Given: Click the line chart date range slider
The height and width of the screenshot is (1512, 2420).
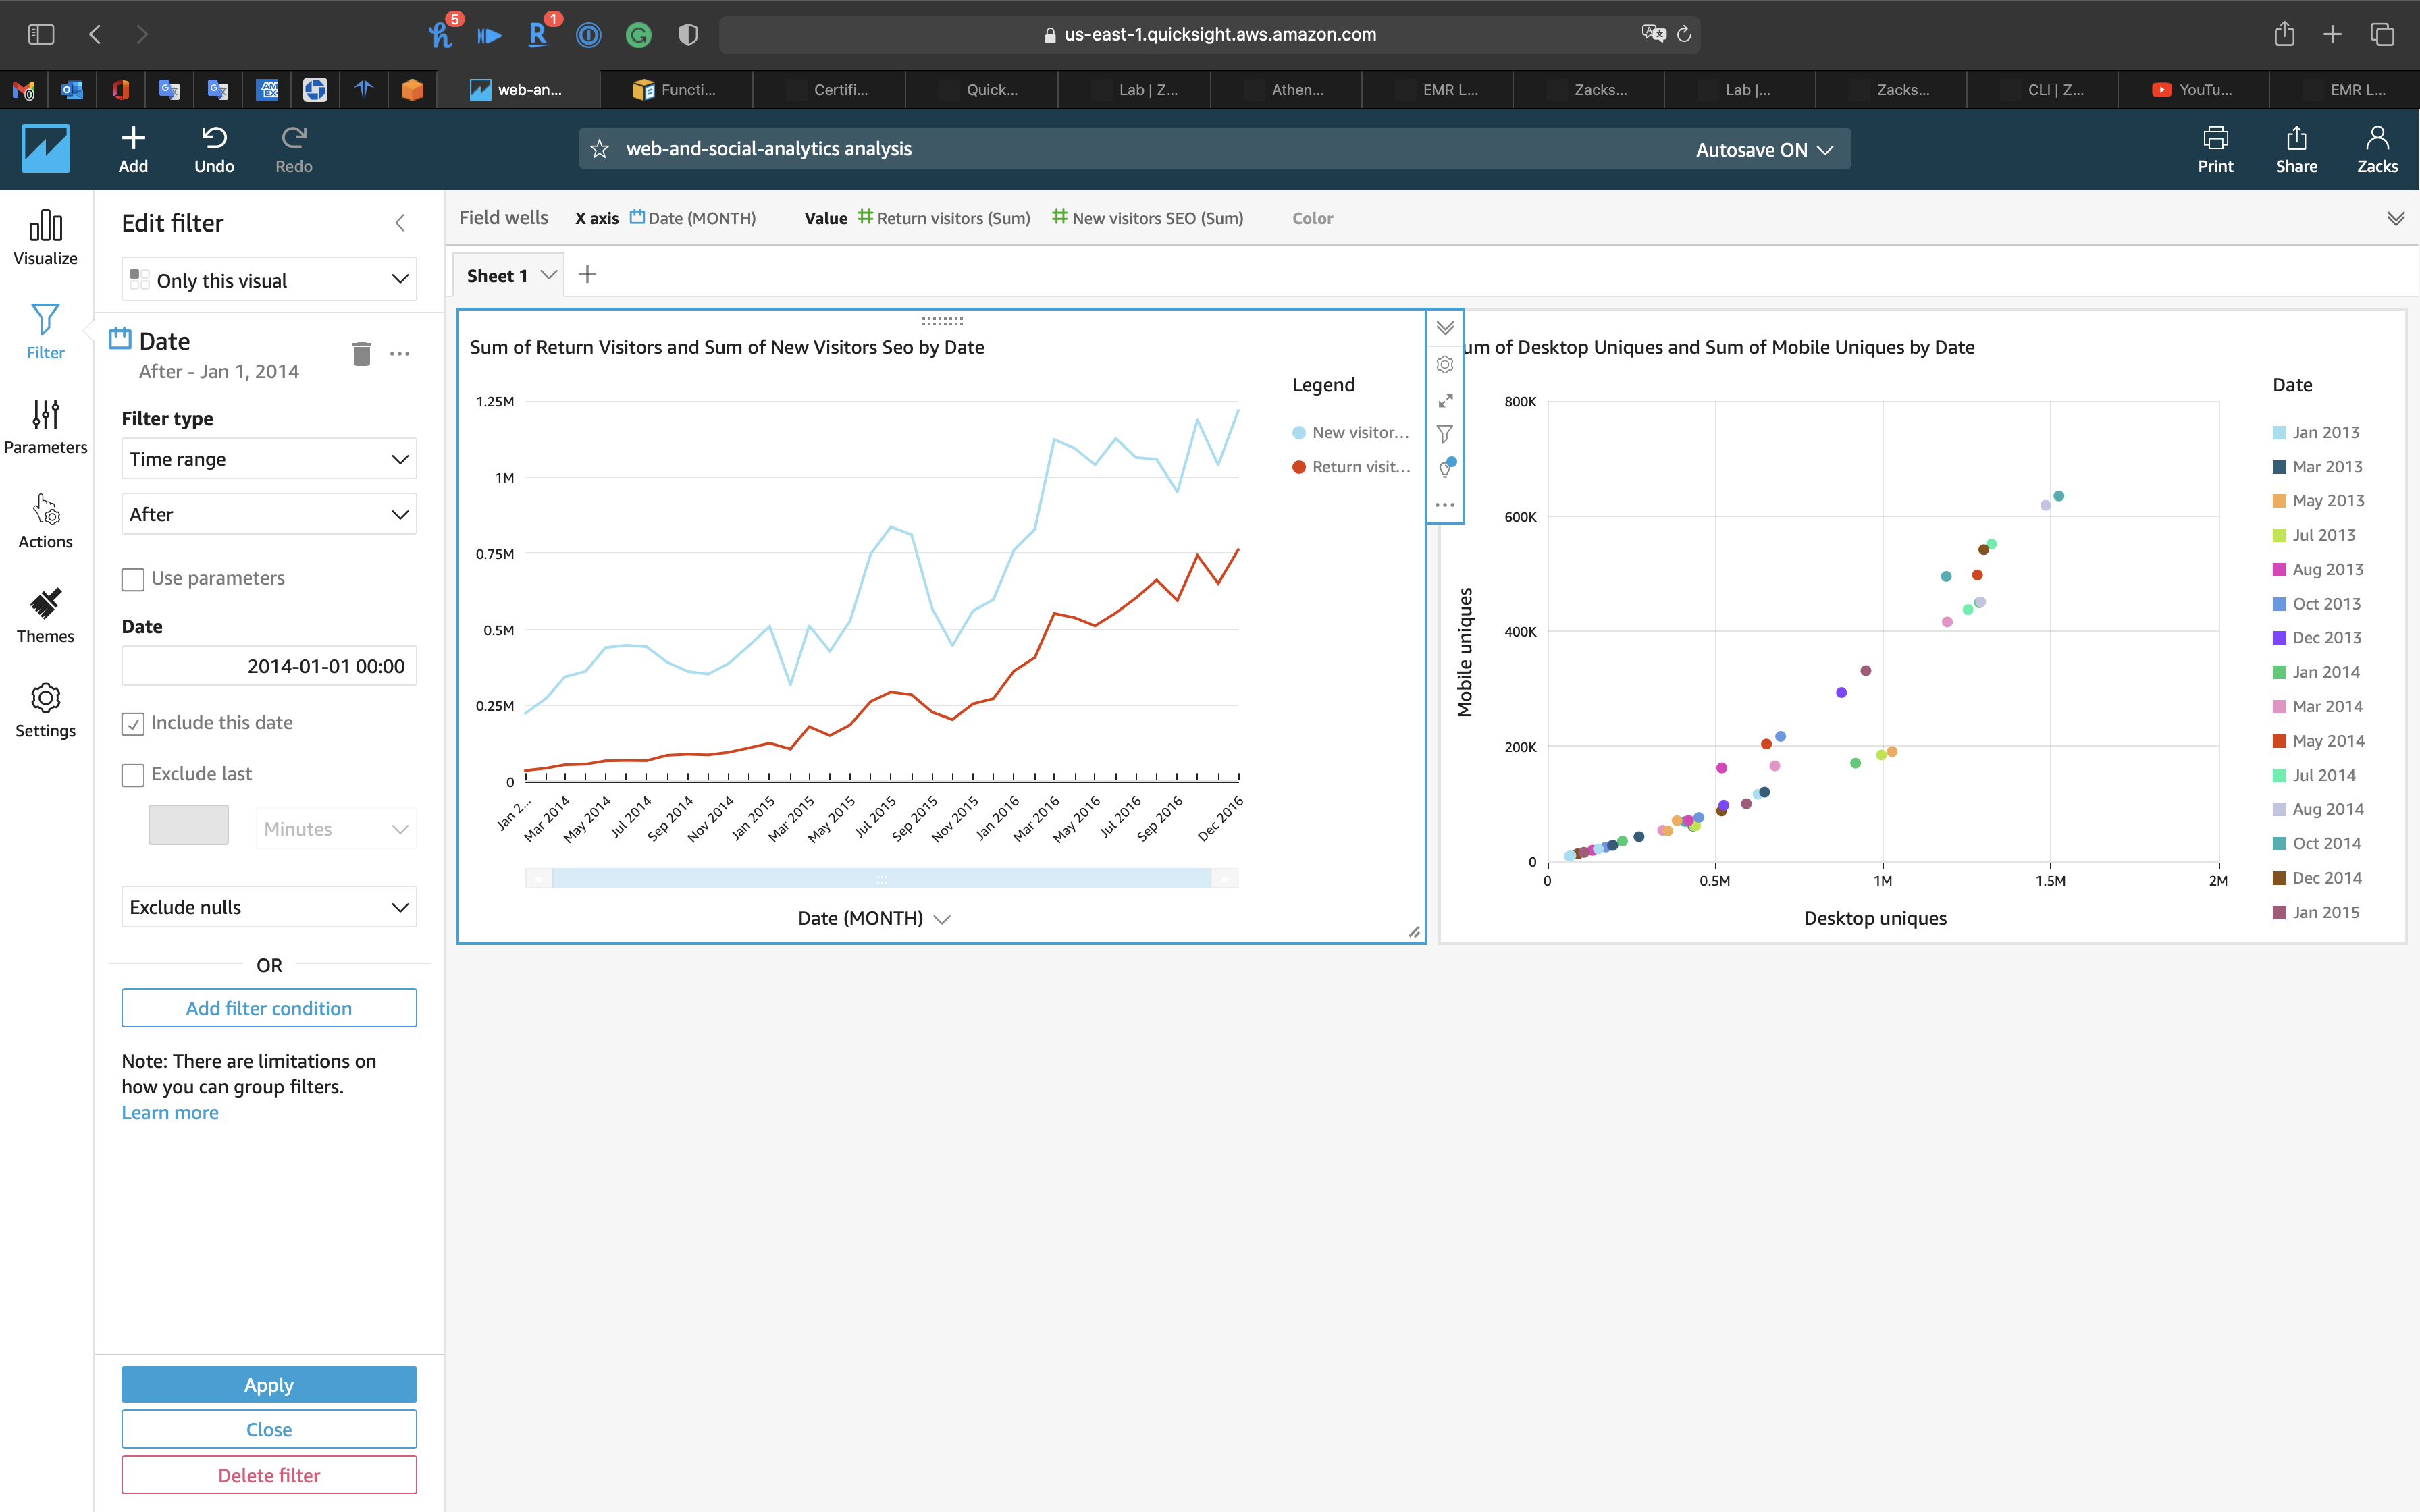Looking at the screenshot, I should pyautogui.click(x=881, y=879).
